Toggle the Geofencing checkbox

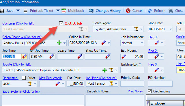[150, 91]
